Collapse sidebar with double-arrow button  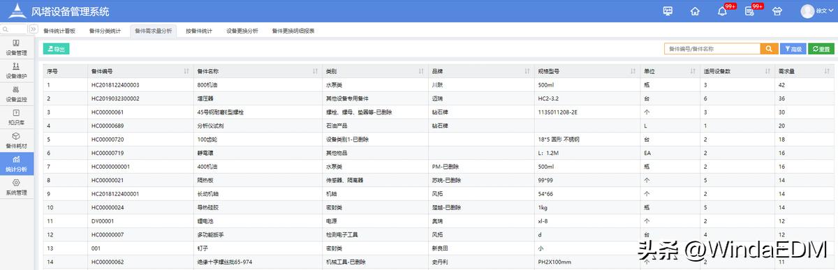coord(34,29)
